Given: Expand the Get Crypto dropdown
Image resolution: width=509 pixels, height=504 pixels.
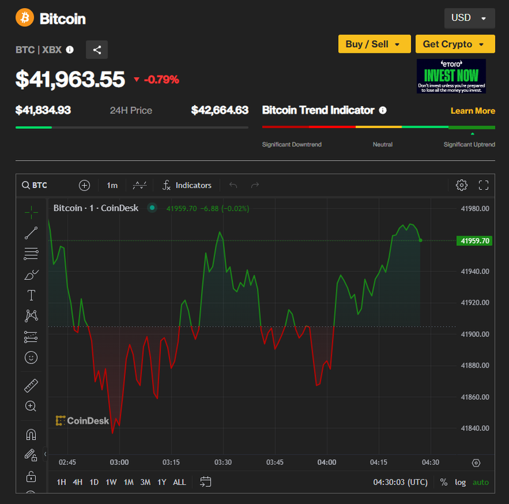Looking at the screenshot, I should click(x=455, y=44).
